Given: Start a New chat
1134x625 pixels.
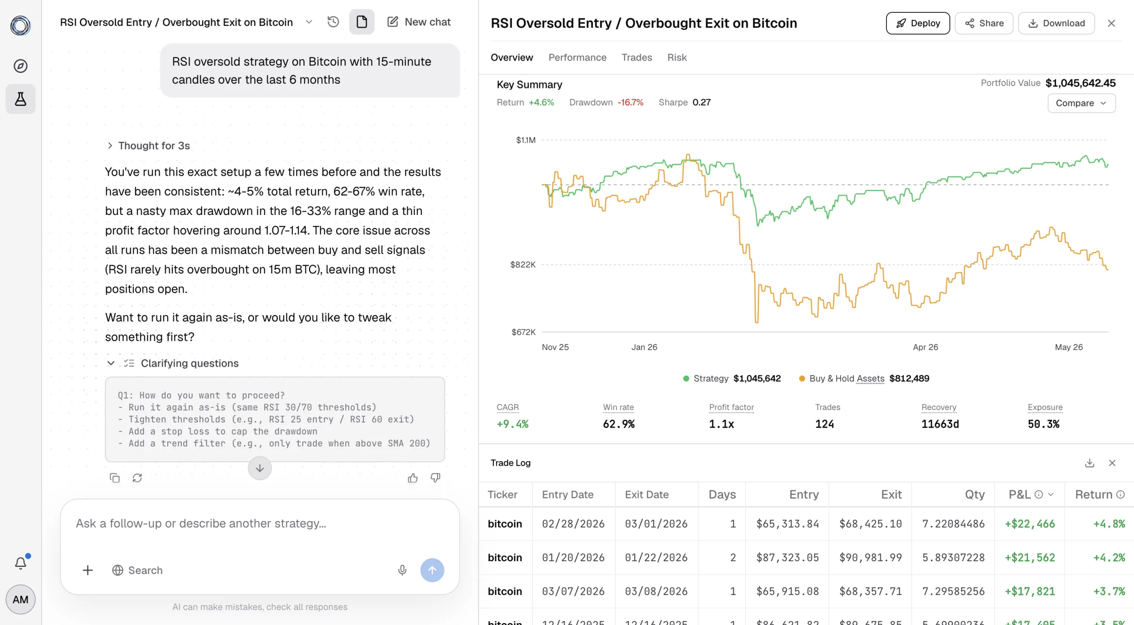Looking at the screenshot, I should (x=419, y=22).
